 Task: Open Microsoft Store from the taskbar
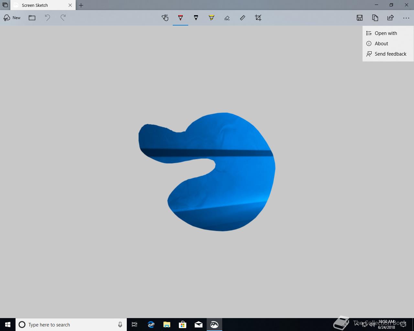pyautogui.click(x=182, y=325)
